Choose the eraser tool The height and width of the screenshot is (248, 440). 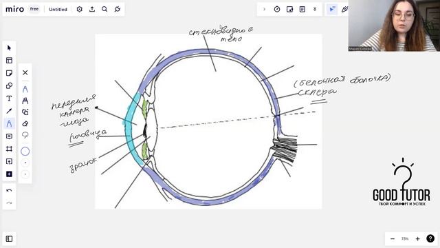point(25,123)
